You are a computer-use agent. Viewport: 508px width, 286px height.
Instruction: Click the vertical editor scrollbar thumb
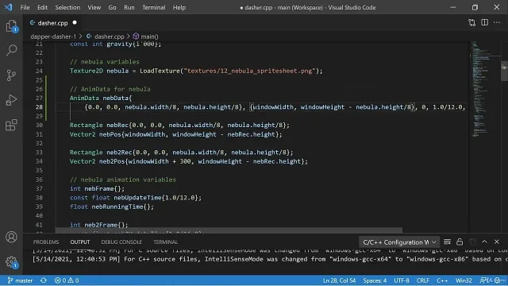tap(504, 71)
